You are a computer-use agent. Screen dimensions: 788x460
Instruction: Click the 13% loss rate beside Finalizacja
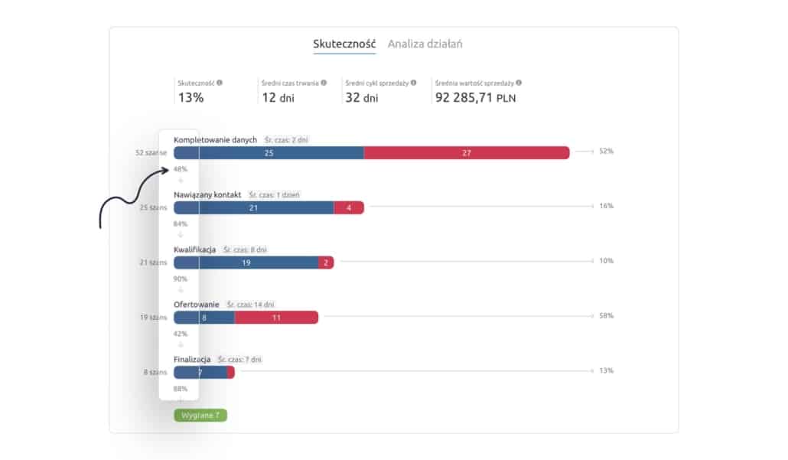(x=606, y=370)
